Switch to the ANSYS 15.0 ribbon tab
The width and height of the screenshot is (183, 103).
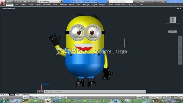(x=131, y=5)
